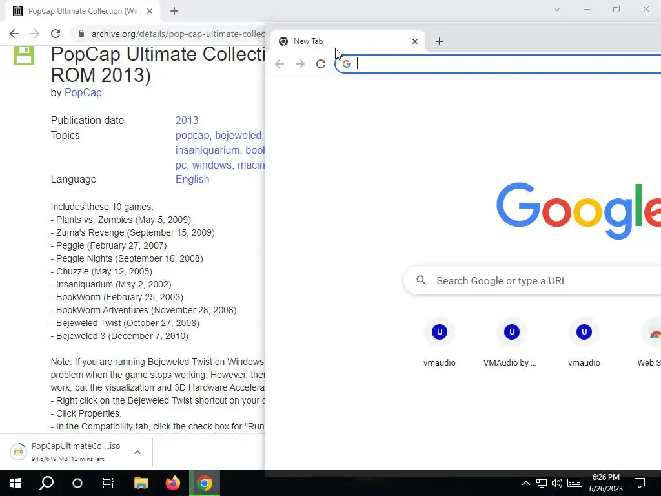The height and width of the screenshot is (496, 661).
Task: Click Chrome icon on the taskbar
Action: [205, 483]
